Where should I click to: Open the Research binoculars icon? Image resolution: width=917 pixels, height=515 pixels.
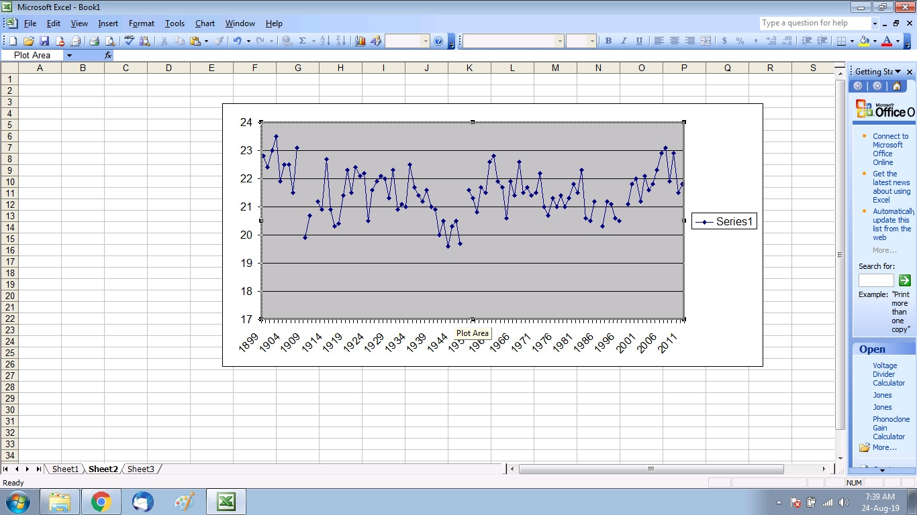(145, 41)
